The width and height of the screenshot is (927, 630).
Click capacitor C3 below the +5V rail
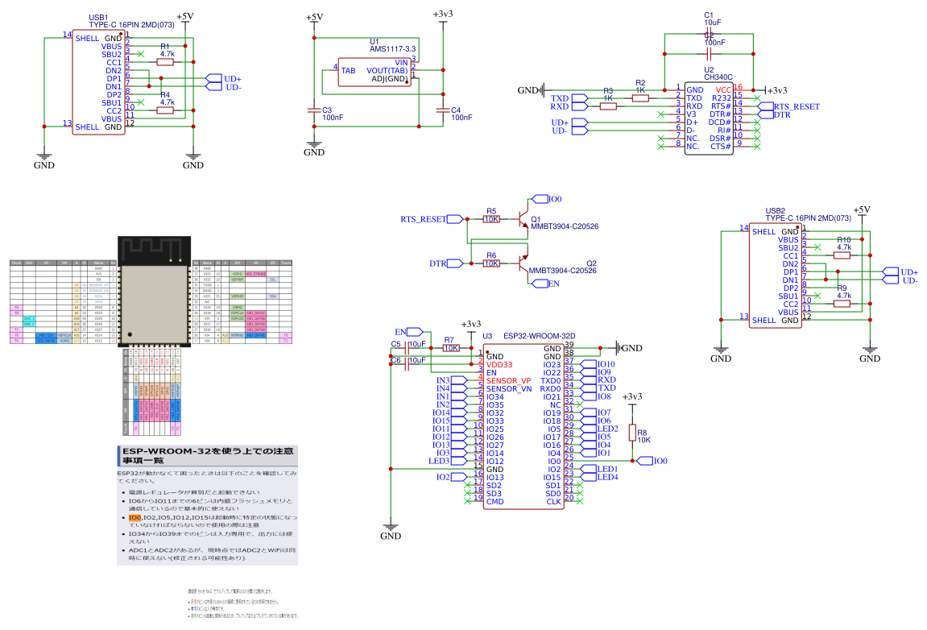pos(314,110)
